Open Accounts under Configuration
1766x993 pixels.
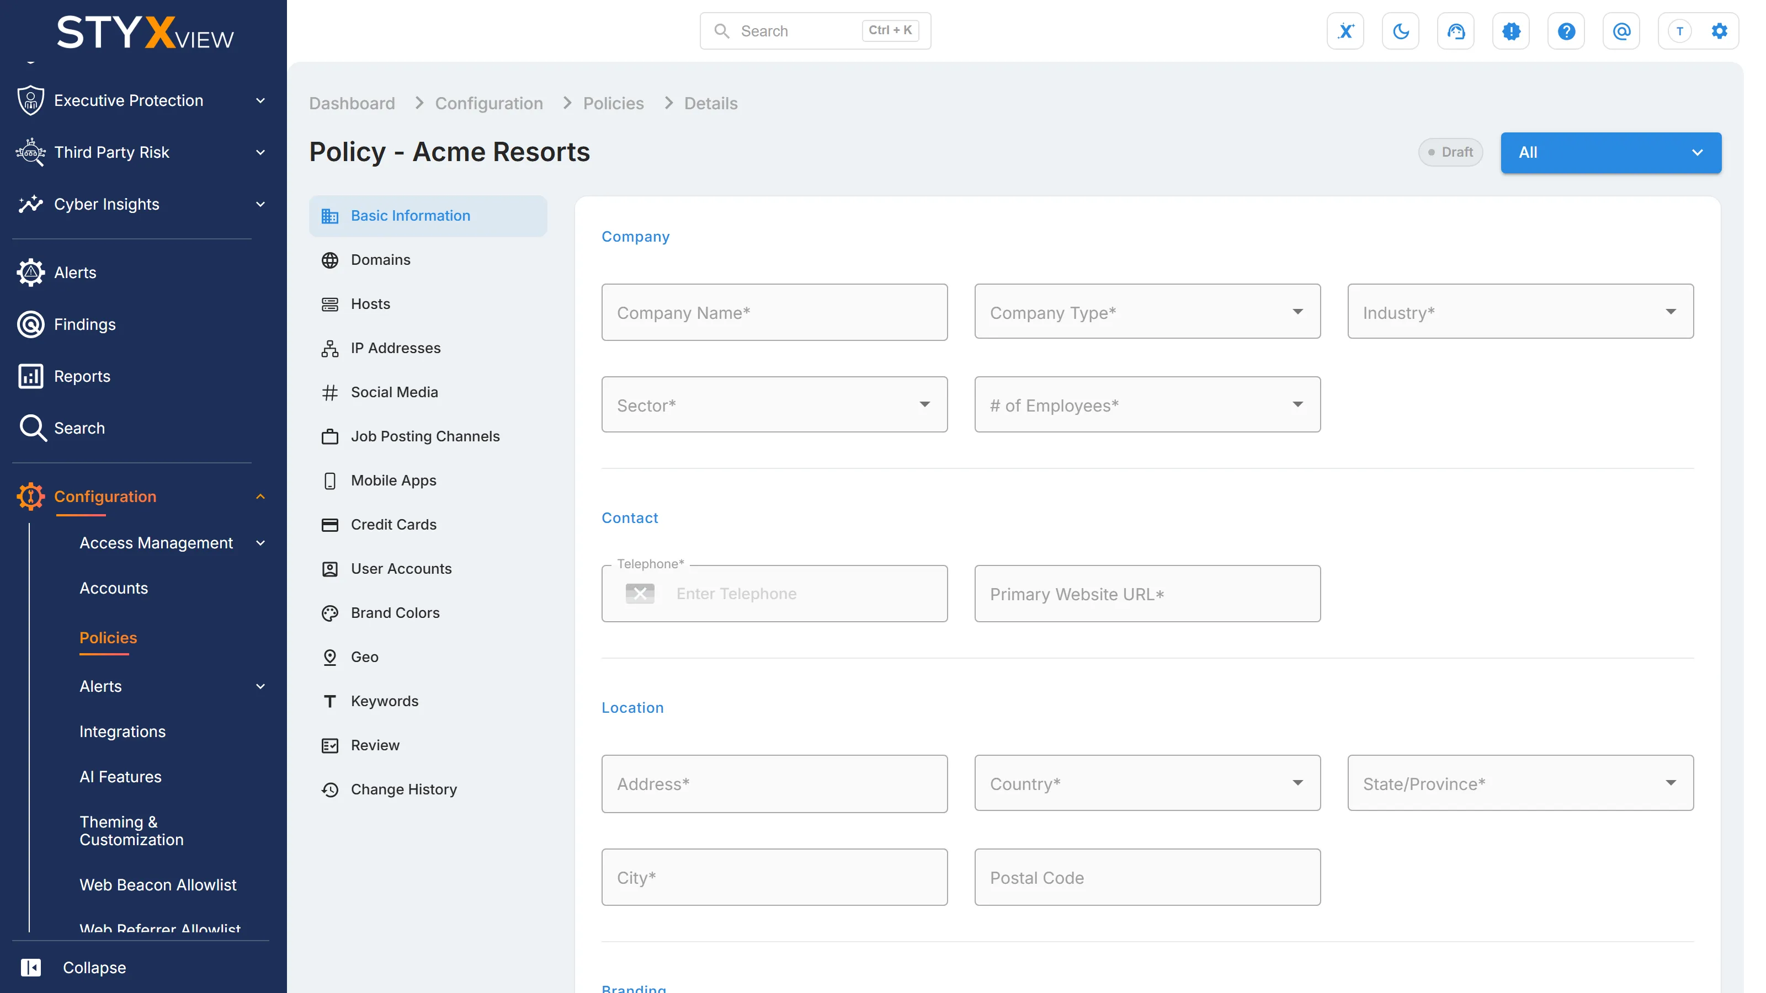[114, 588]
